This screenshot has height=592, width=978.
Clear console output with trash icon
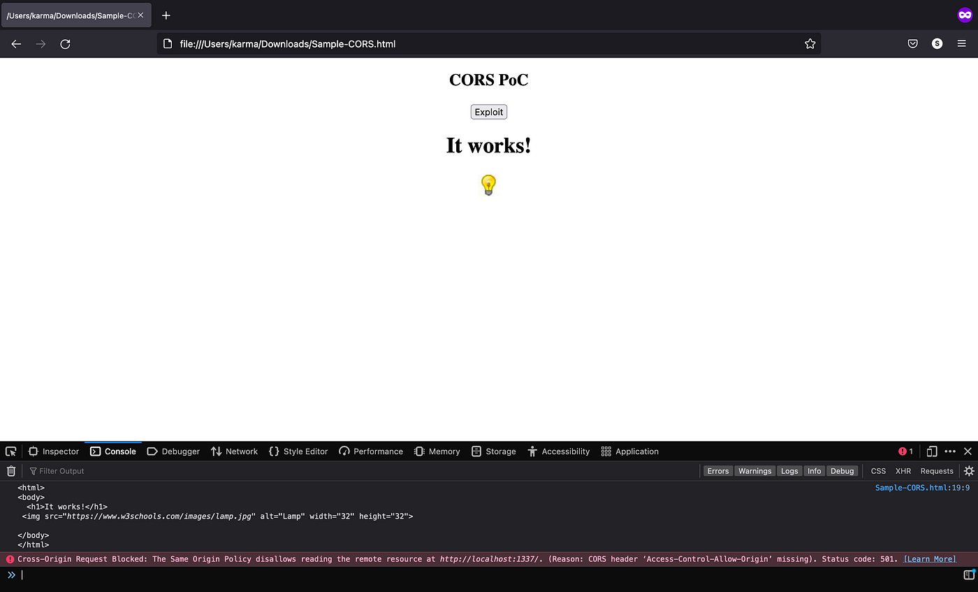[x=11, y=471]
